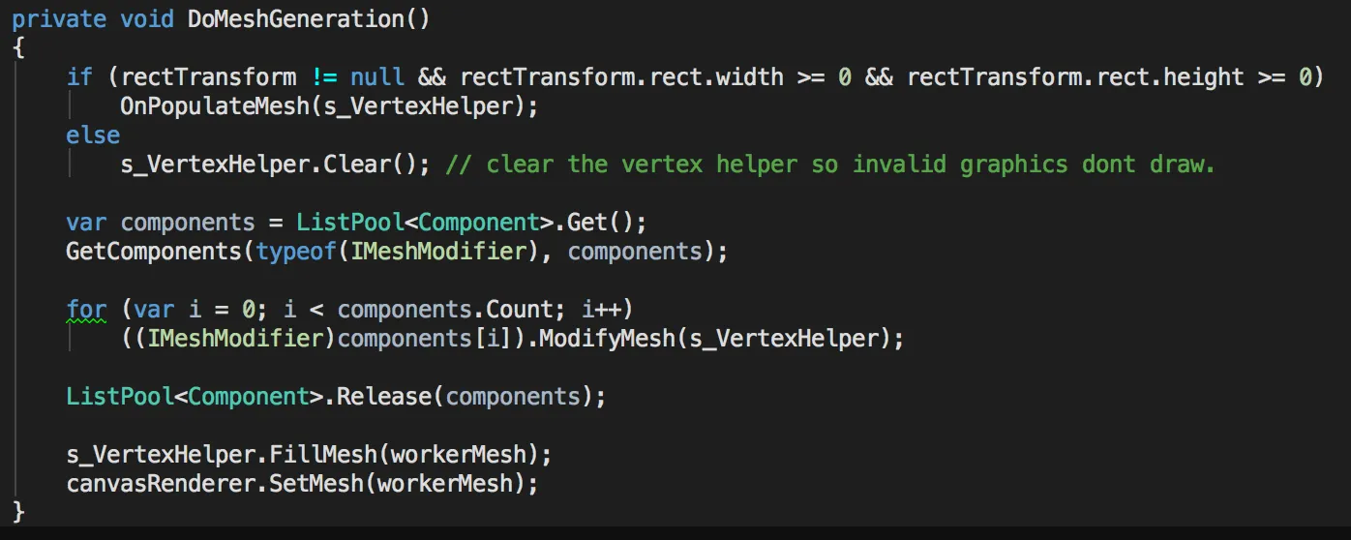This screenshot has width=1351, height=540.
Task: Click the DoMeshGeneration method name
Action: pyautogui.click(x=294, y=18)
